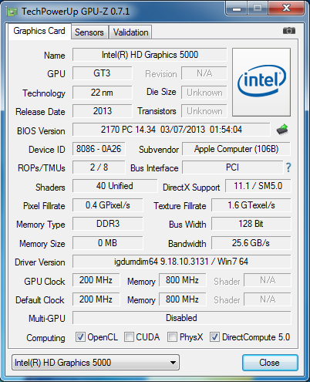Click the BIOS save chip icon
Screen dimensions: 310x382
(282, 130)
